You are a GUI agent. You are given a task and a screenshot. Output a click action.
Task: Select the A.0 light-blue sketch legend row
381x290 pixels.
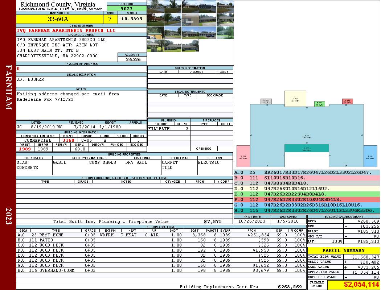tap(307, 173)
